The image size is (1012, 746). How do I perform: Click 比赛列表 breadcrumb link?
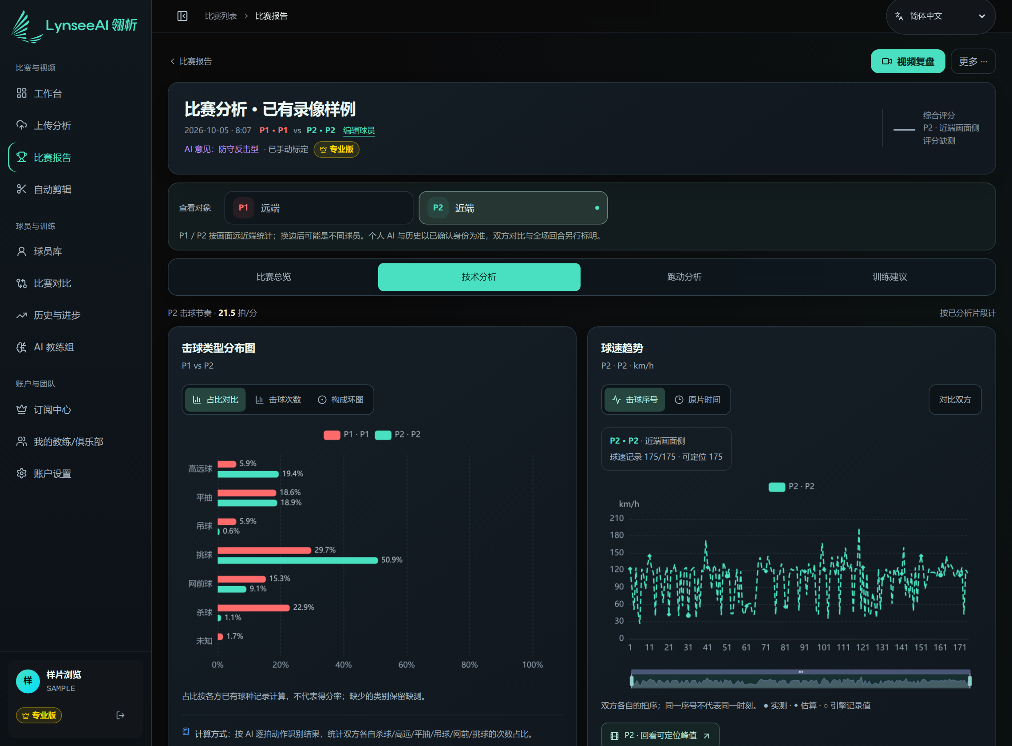point(221,16)
